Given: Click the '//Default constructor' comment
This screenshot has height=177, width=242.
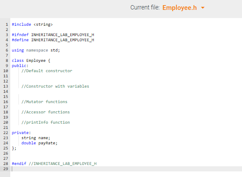Looking at the screenshot, I should pos(47,71).
